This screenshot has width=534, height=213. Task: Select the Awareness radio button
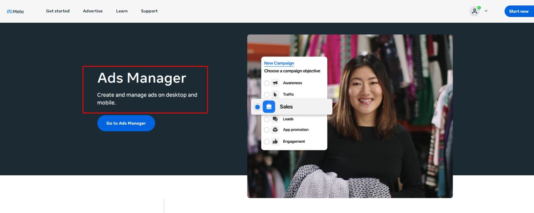[267, 83]
